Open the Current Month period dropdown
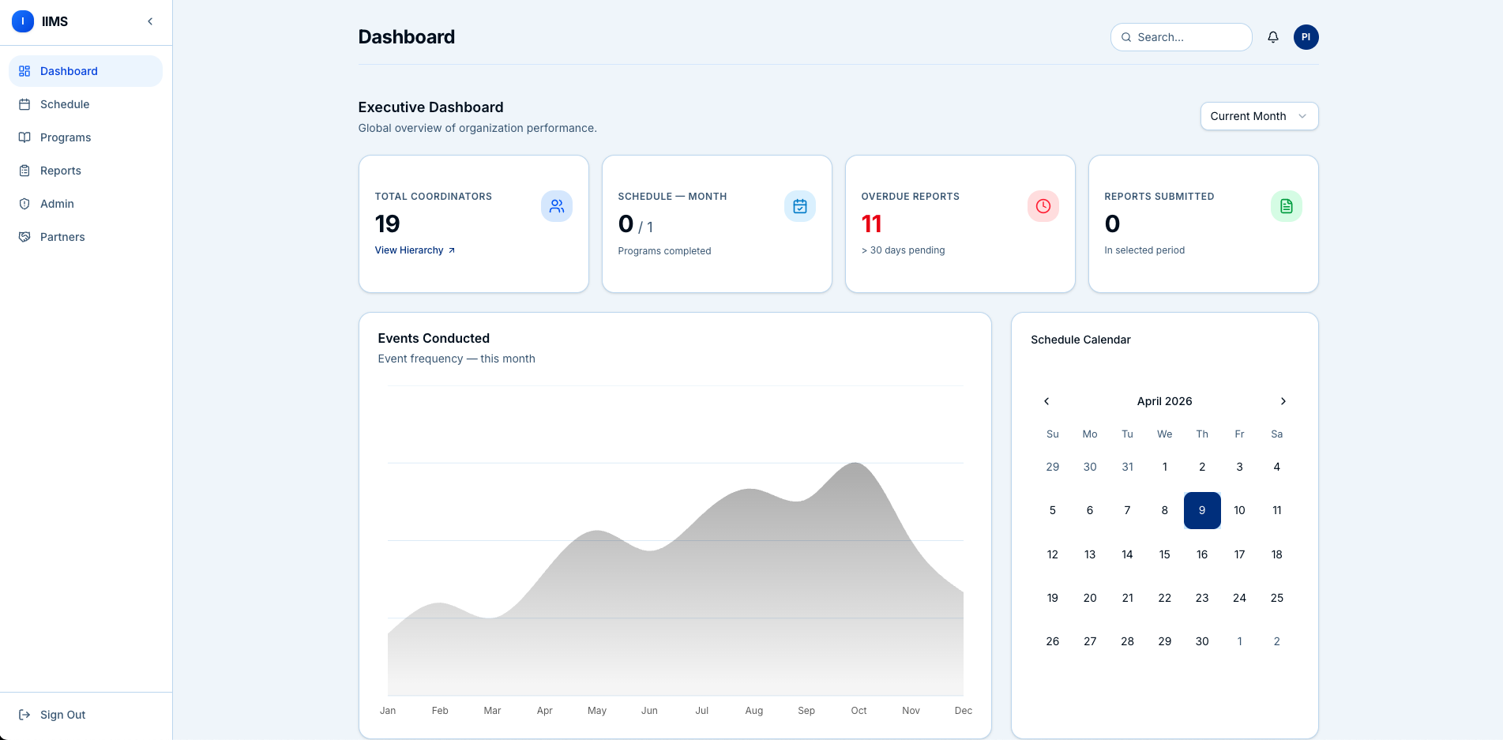The height and width of the screenshot is (740, 1503). [x=1258, y=116]
